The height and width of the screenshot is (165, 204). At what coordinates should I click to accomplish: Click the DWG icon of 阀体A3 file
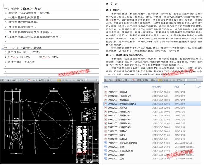coord(106,92)
